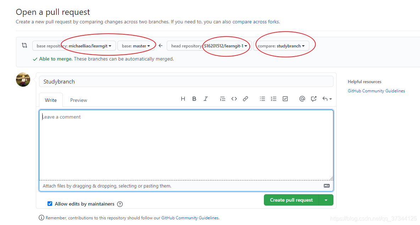Open saved replies arrow icon

coord(327,99)
